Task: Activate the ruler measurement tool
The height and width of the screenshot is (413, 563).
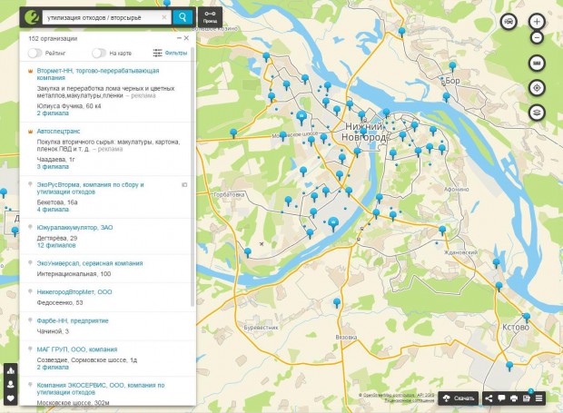Action: coord(537,64)
